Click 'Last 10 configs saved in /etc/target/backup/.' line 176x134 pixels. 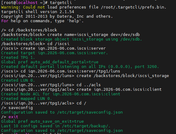[56, 126]
